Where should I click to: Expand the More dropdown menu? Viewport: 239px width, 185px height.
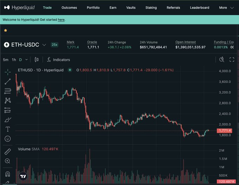pos(226,8)
